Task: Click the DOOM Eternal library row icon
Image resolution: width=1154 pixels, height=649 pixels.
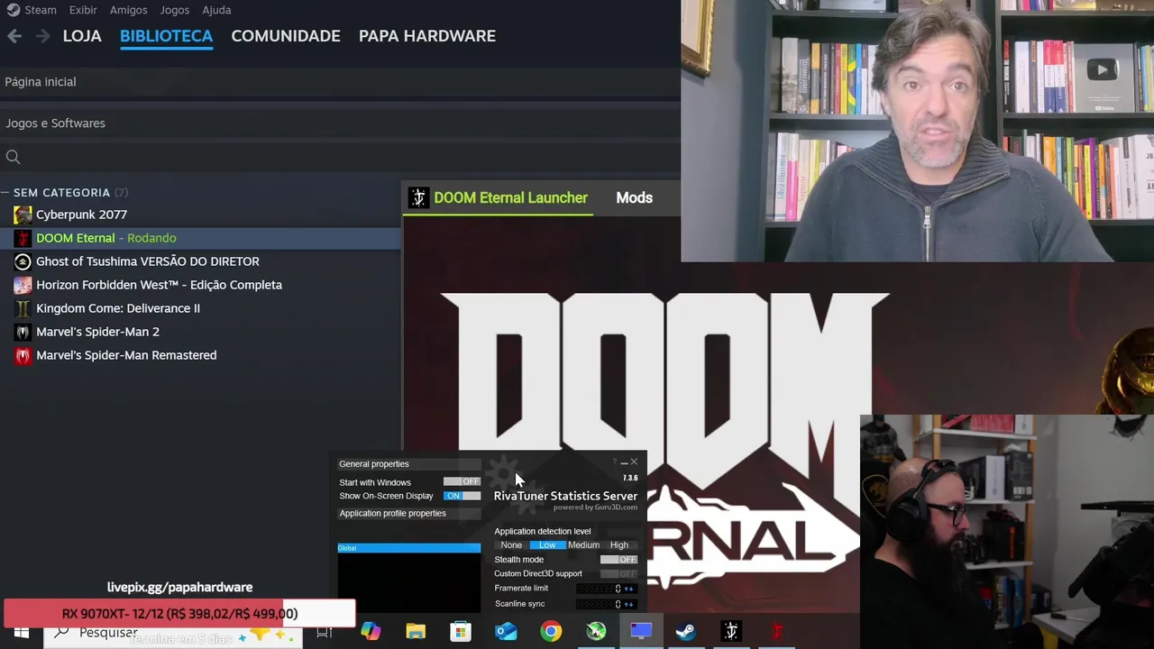Action: pos(23,238)
